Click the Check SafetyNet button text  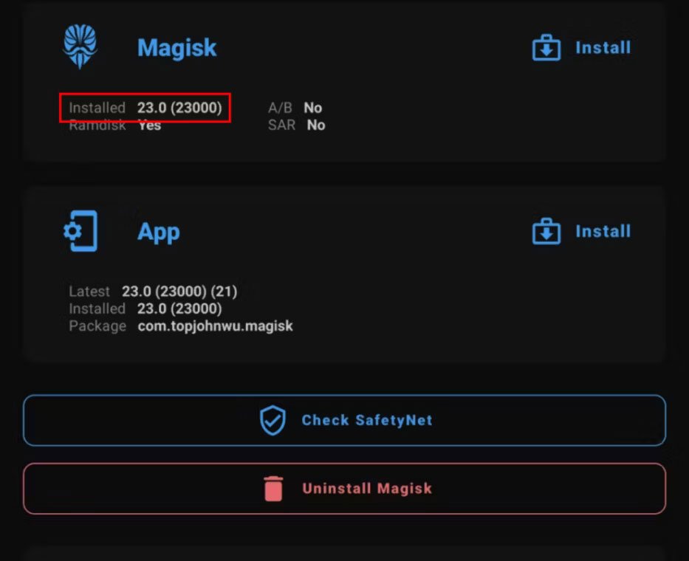(x=367, y=421)
